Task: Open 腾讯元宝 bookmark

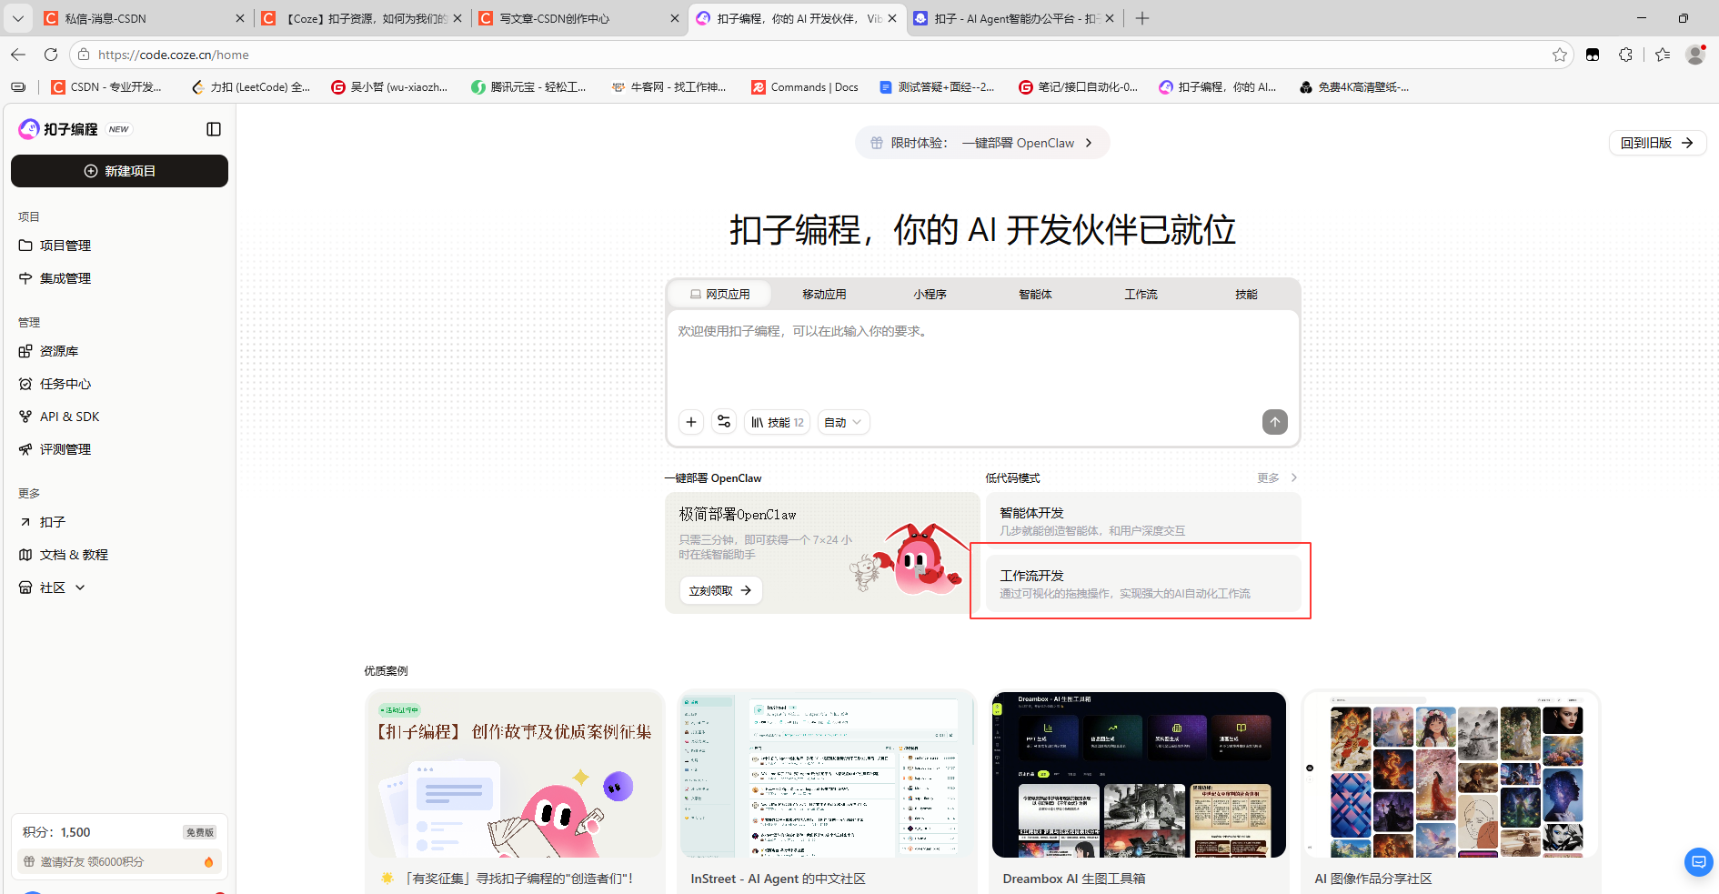Action: tap(528, 87)
